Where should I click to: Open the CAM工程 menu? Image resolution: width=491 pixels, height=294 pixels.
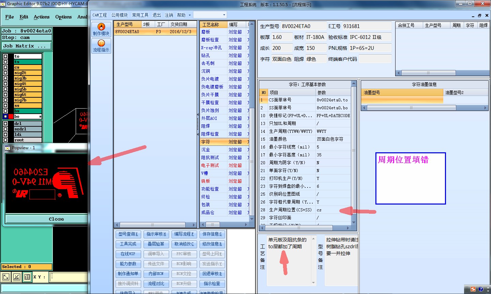[100, 15]
